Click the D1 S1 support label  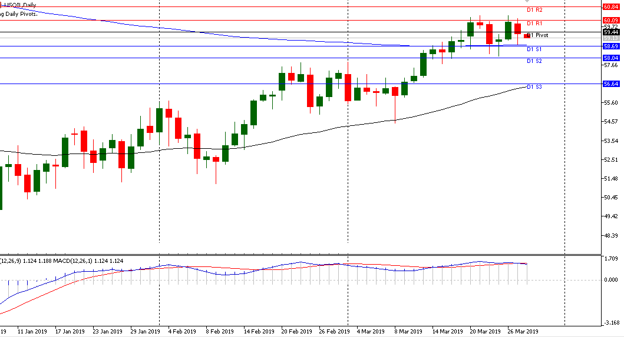[x=534, y=49]
